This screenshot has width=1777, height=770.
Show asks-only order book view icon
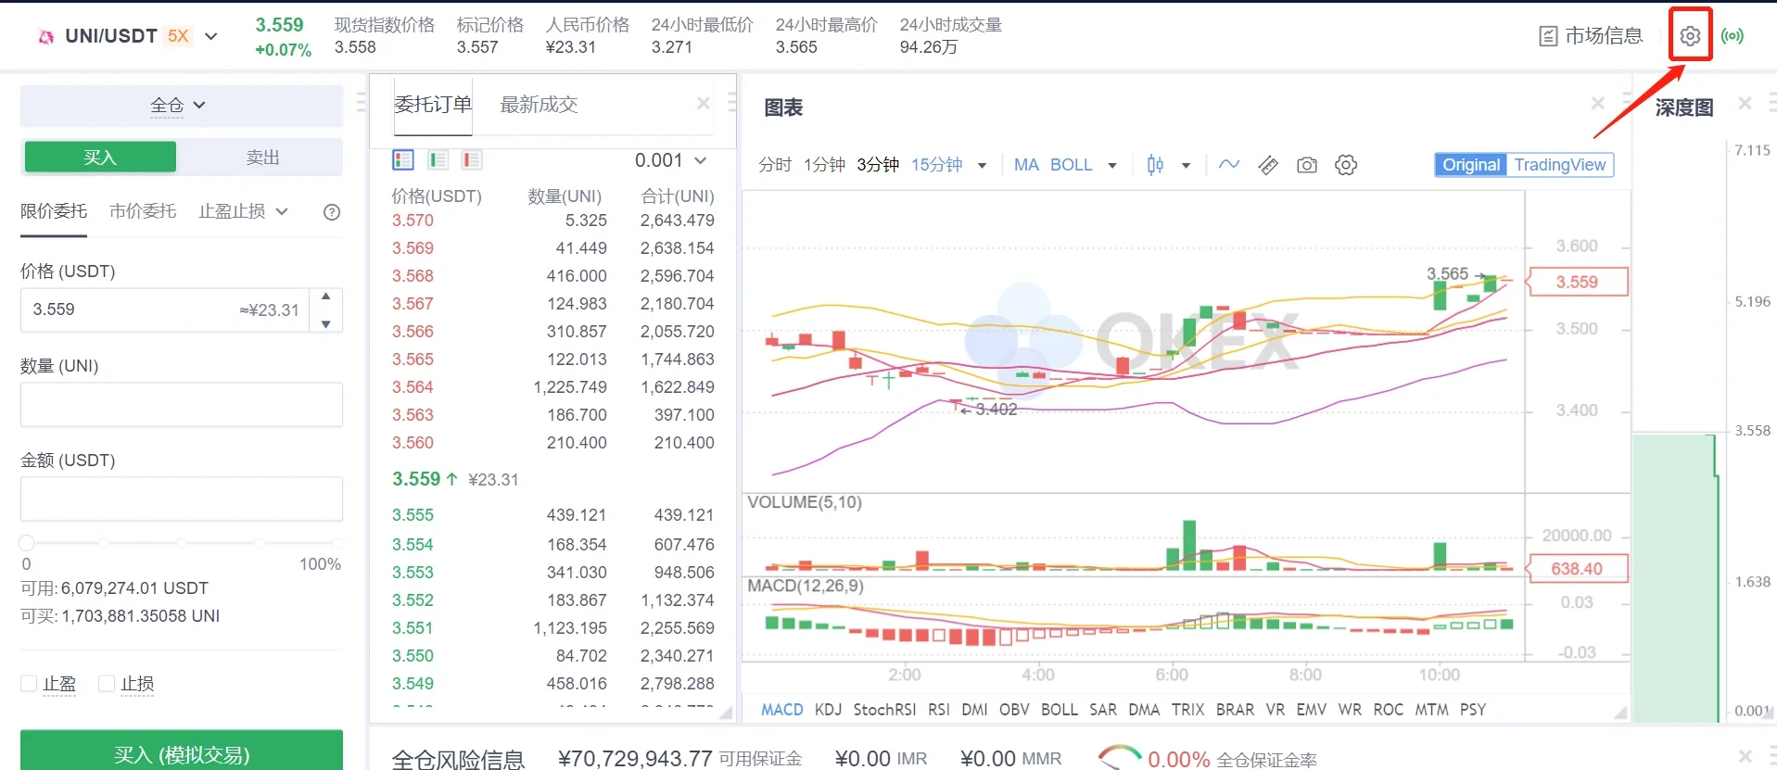tap(472, 160)
